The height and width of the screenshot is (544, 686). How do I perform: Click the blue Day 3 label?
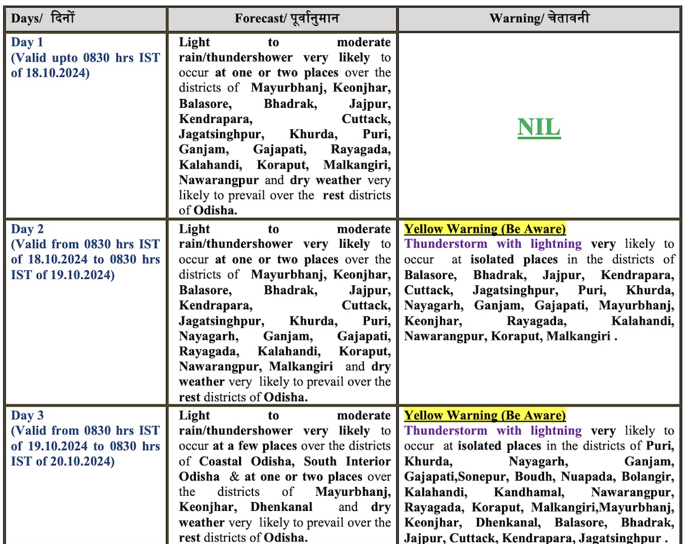(27, 415)
